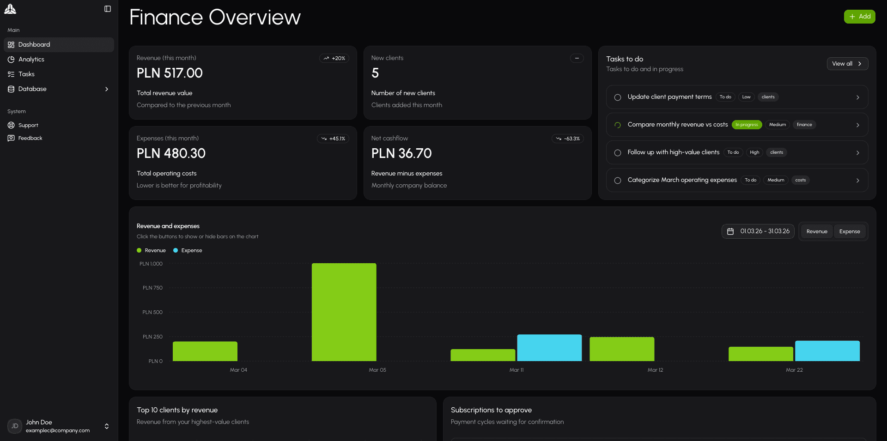Open the Database section icon
Screen dimensions: 887x441
[x=11, y=89]
